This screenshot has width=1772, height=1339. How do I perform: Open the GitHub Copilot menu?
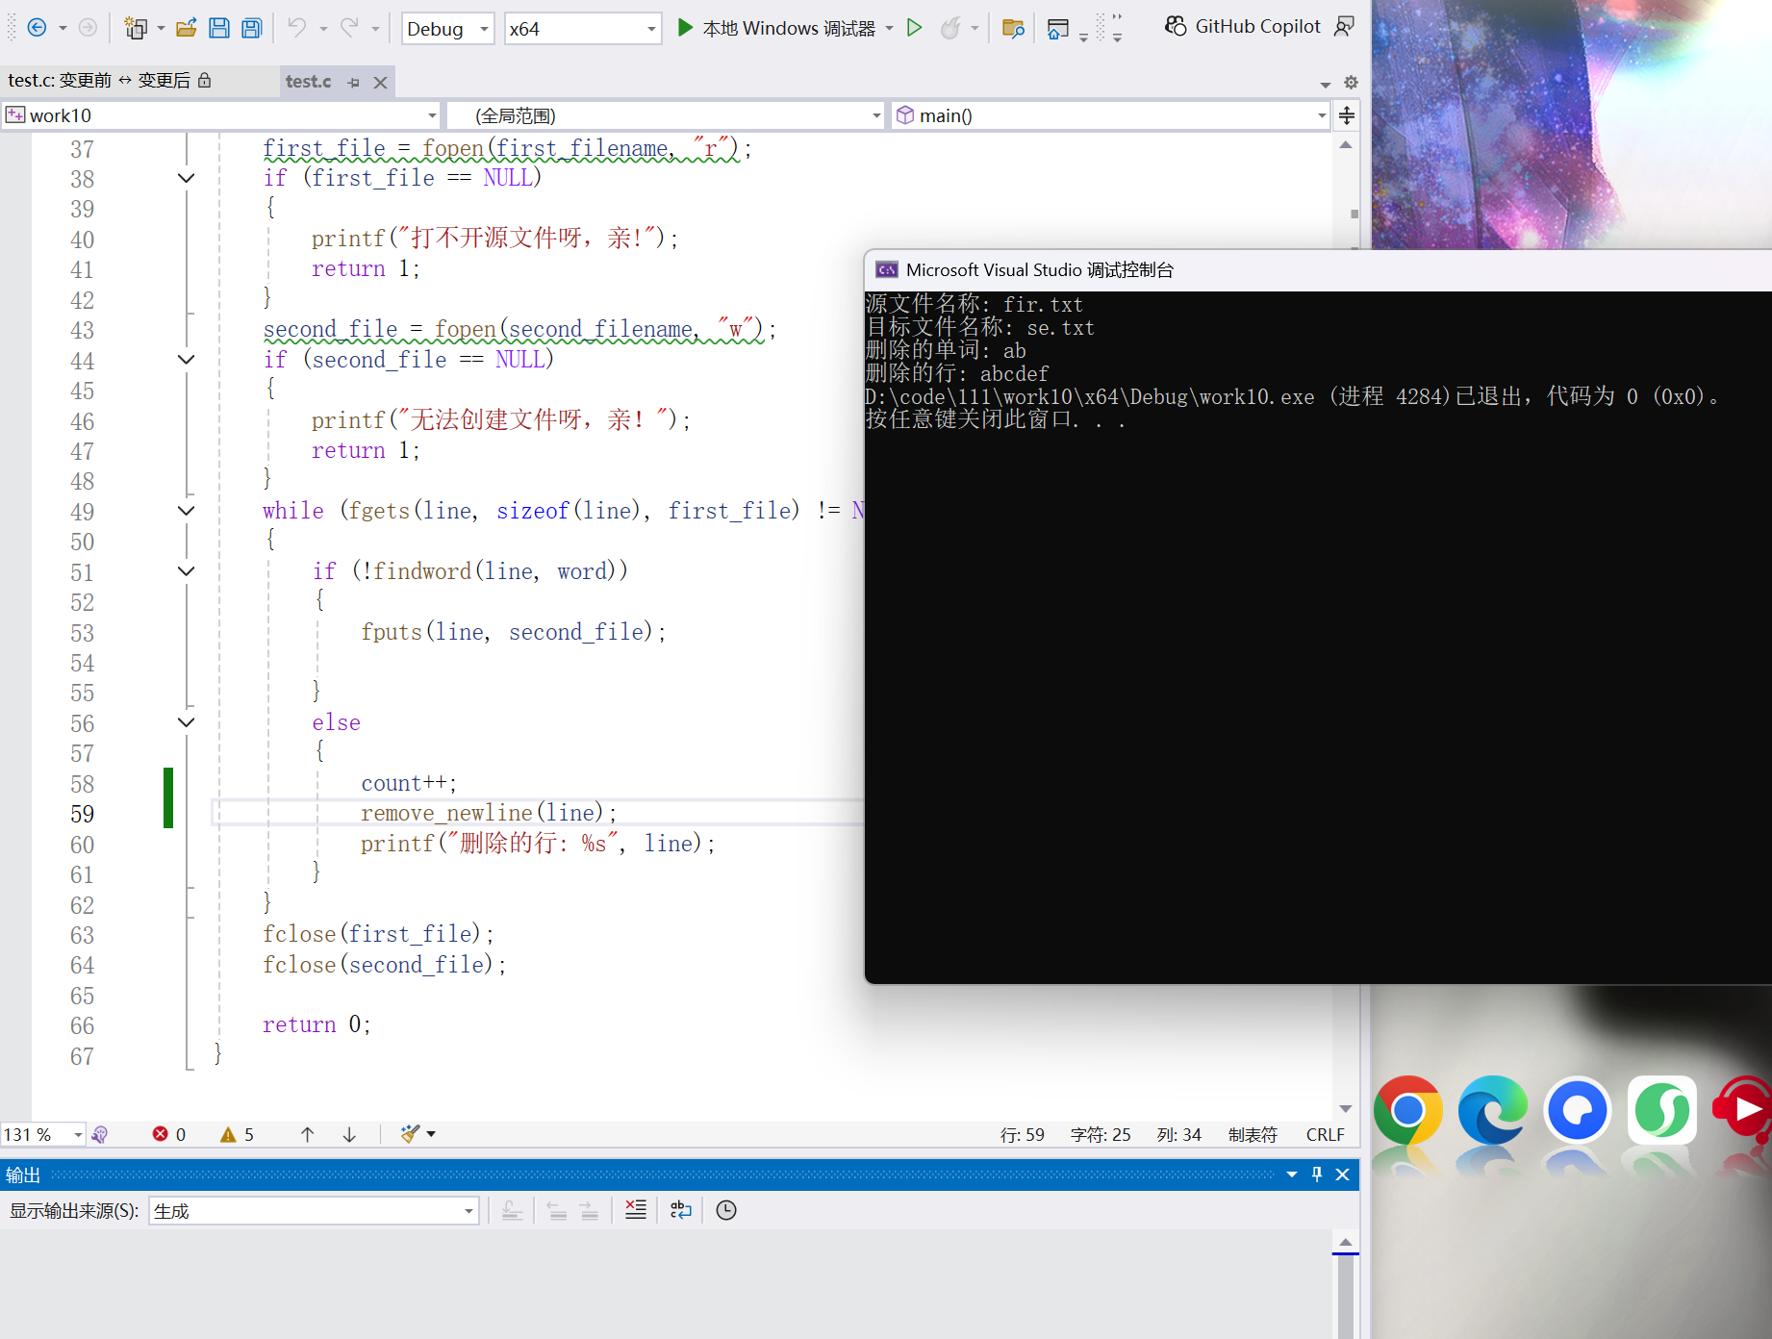[x=1243, y=27]
